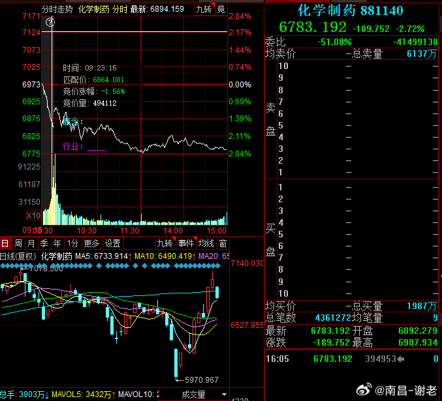Click the stock title 化学制药 881140
Image resolution: width=442 pixels, height=401 pixels.
[x=351, y=10]
